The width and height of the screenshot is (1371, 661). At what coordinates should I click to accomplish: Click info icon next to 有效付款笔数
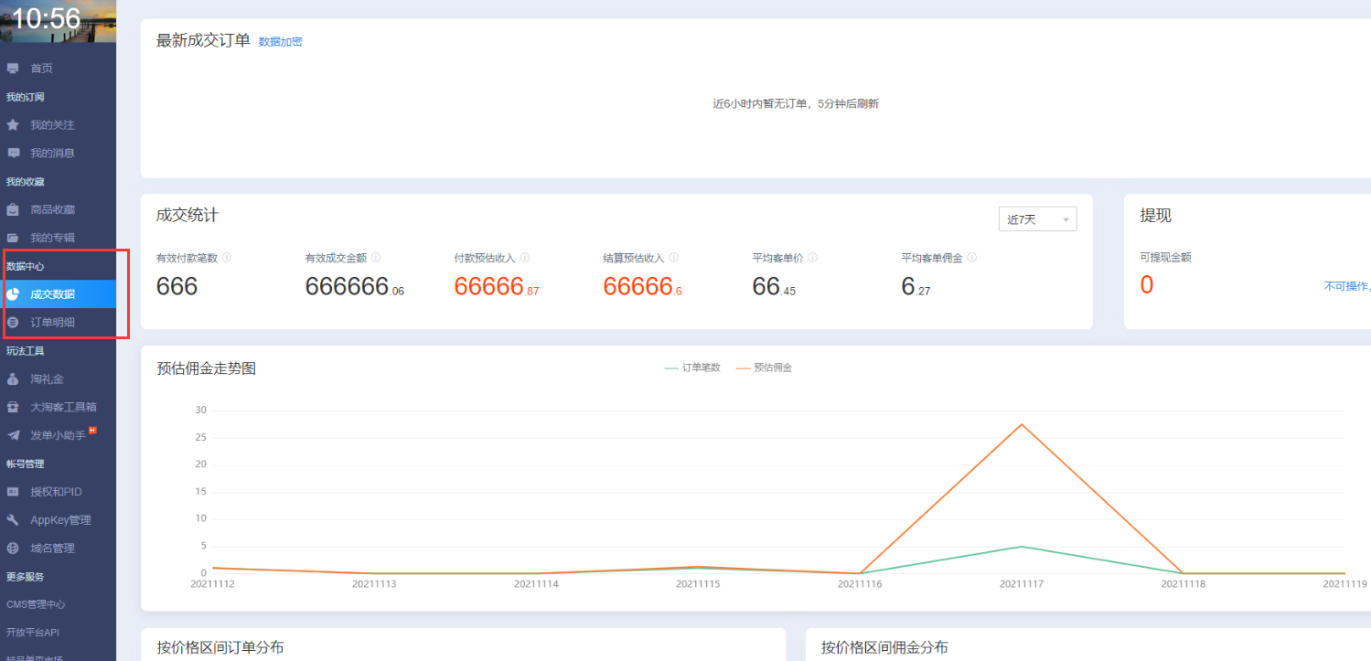tap(227, 258)
